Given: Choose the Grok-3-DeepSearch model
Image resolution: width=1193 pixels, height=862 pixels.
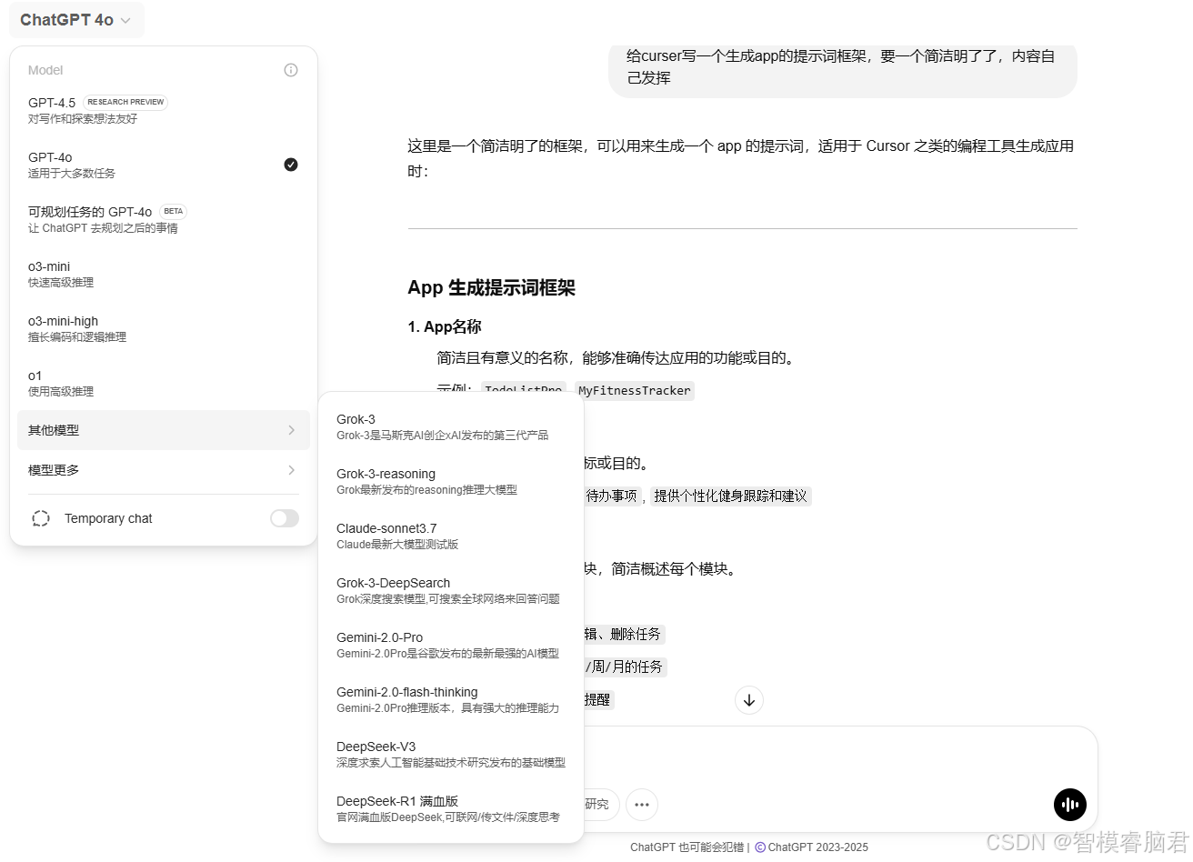Looking at the screenshot, I should (451, 590).
